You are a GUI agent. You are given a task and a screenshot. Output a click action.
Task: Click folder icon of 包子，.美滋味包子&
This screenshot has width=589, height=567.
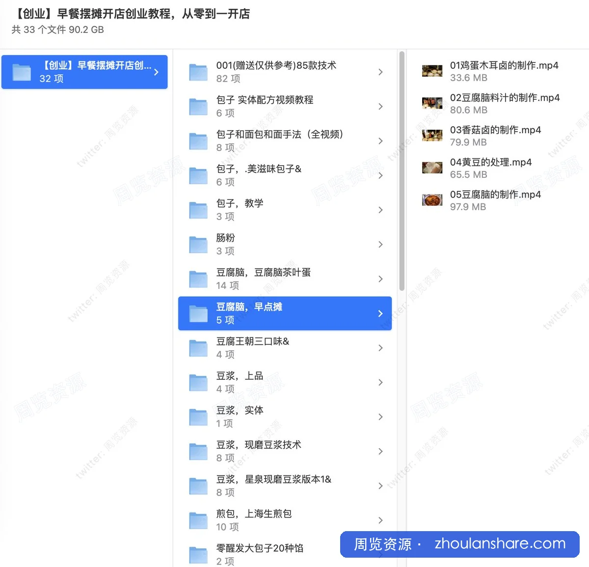click(x=198, y=175)
